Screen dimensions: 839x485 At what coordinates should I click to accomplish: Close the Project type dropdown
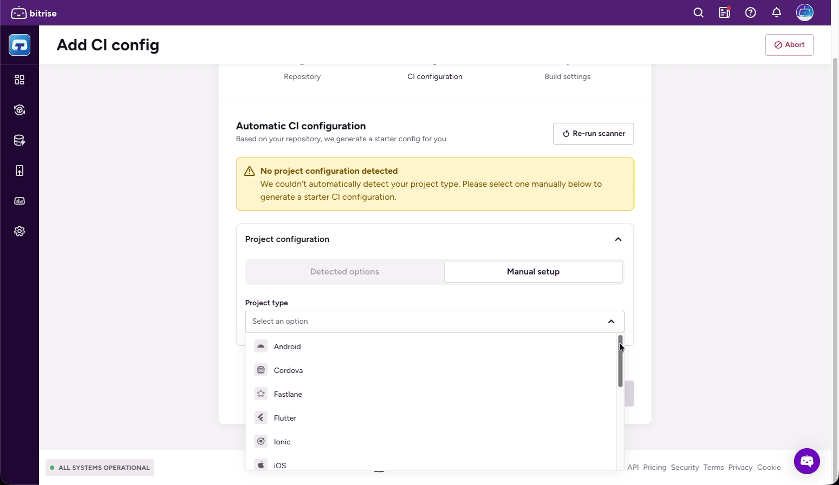pos(611,322)
